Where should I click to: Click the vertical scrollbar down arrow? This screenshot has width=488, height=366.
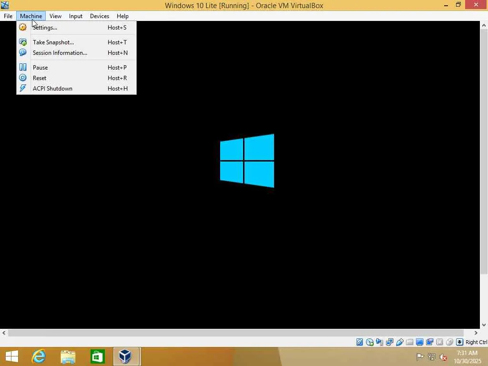point(484,325)
